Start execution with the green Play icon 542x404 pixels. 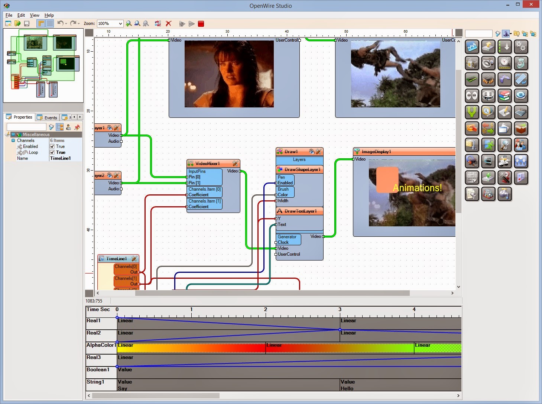pyautogui.click(x=192, y=23)
